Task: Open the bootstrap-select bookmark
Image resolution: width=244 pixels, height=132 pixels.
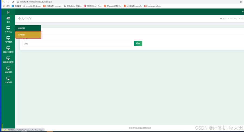Action: pyautogui.click(x=153, y=6)
